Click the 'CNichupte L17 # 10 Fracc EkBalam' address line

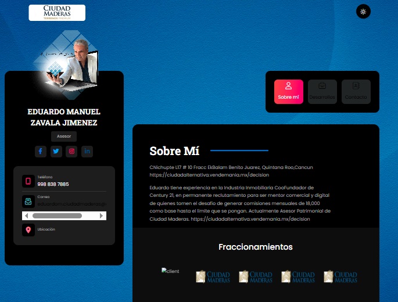point(231,167)
